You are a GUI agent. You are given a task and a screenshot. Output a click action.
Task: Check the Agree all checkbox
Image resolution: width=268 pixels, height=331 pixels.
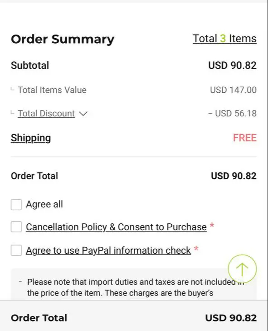[x=16, y=205]
